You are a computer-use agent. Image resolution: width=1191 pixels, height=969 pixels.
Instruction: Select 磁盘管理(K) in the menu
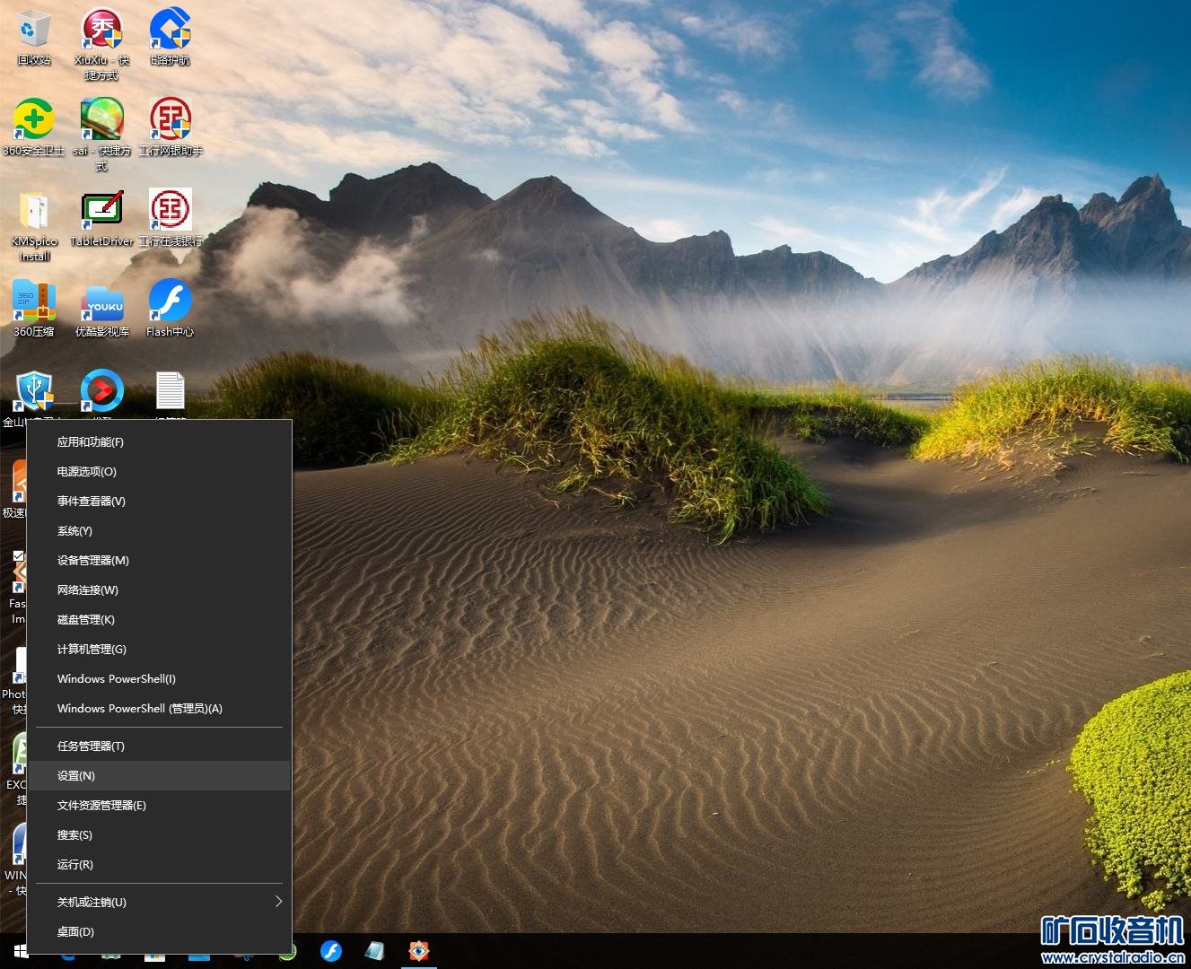pos(86,619)
